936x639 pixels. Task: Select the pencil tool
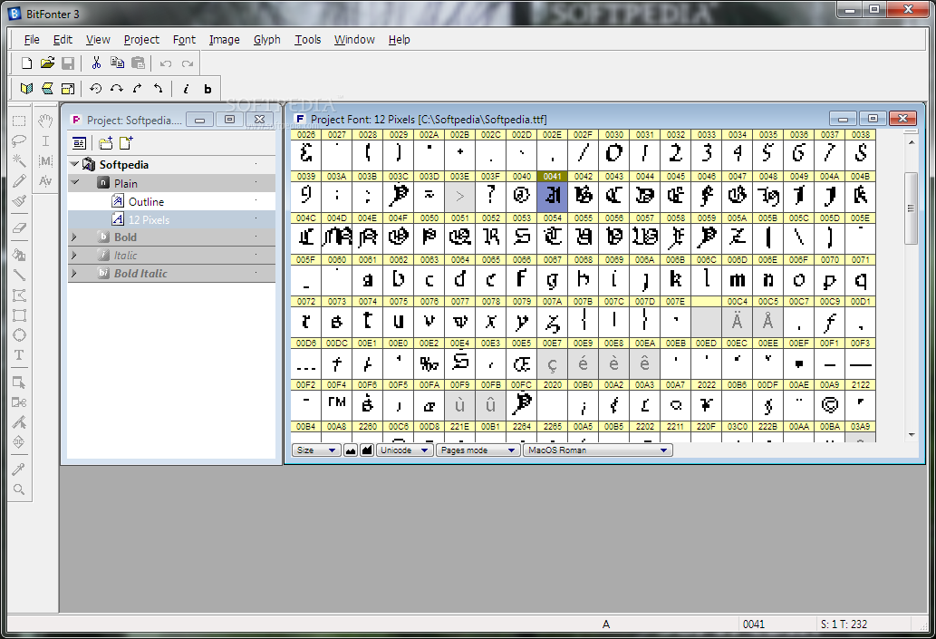point(19,180)
